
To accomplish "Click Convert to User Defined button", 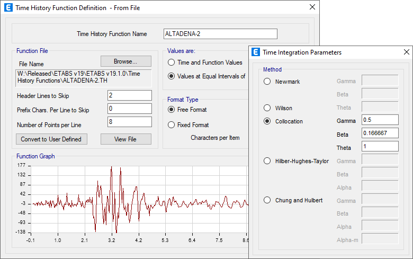I will [51, 139].
